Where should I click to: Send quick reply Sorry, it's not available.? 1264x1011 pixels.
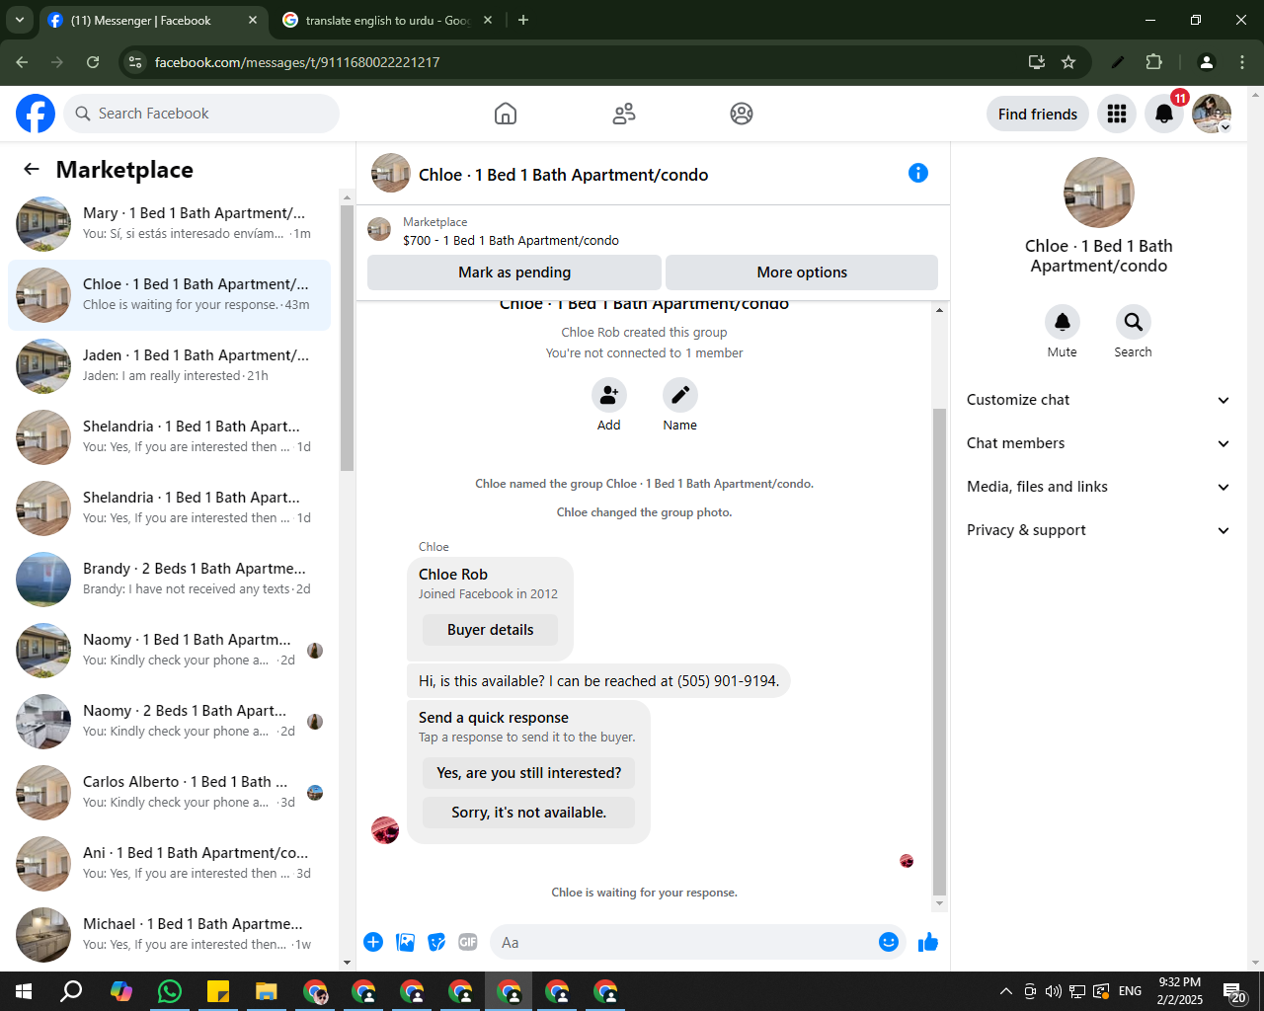pyautogui.click(x=529, y=813)
